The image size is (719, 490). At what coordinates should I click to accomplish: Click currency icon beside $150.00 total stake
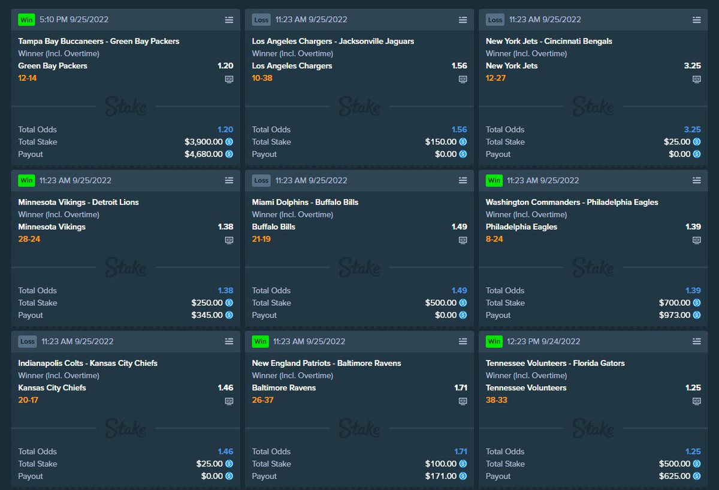(463, 142)
